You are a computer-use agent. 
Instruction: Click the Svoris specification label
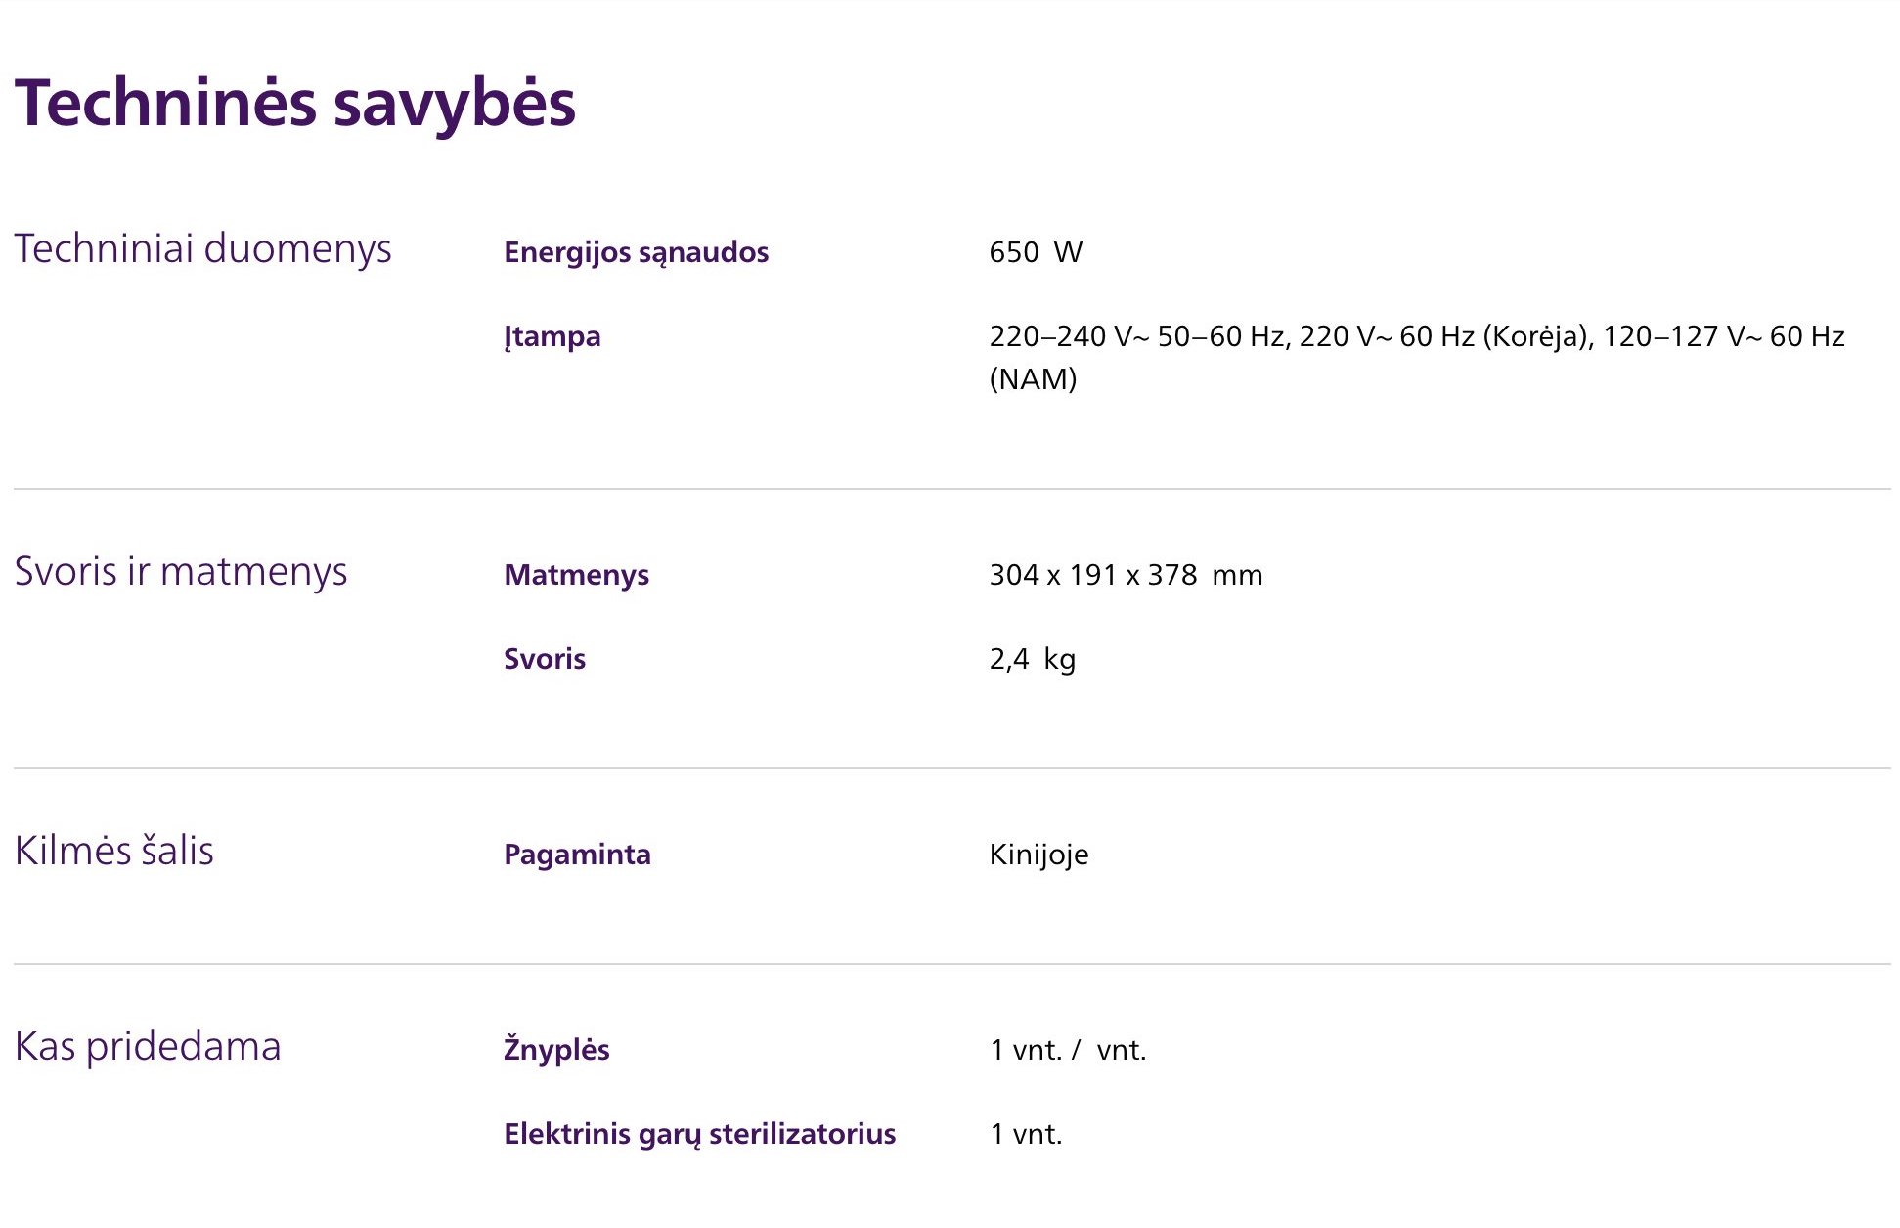544,659
